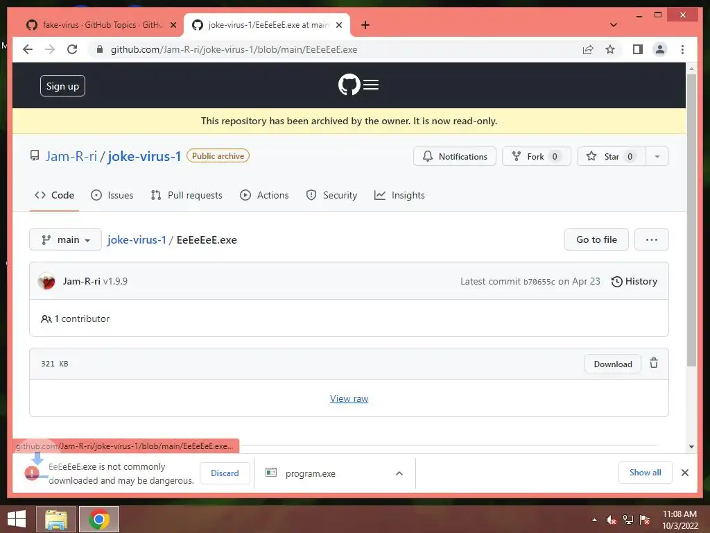Open the GitHub hamburger navigation menu

coord(371,85)
